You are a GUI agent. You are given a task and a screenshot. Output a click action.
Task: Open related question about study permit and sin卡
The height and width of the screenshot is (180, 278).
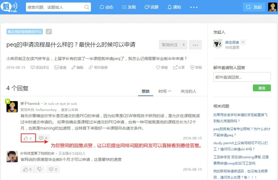(x=240, y=146)
